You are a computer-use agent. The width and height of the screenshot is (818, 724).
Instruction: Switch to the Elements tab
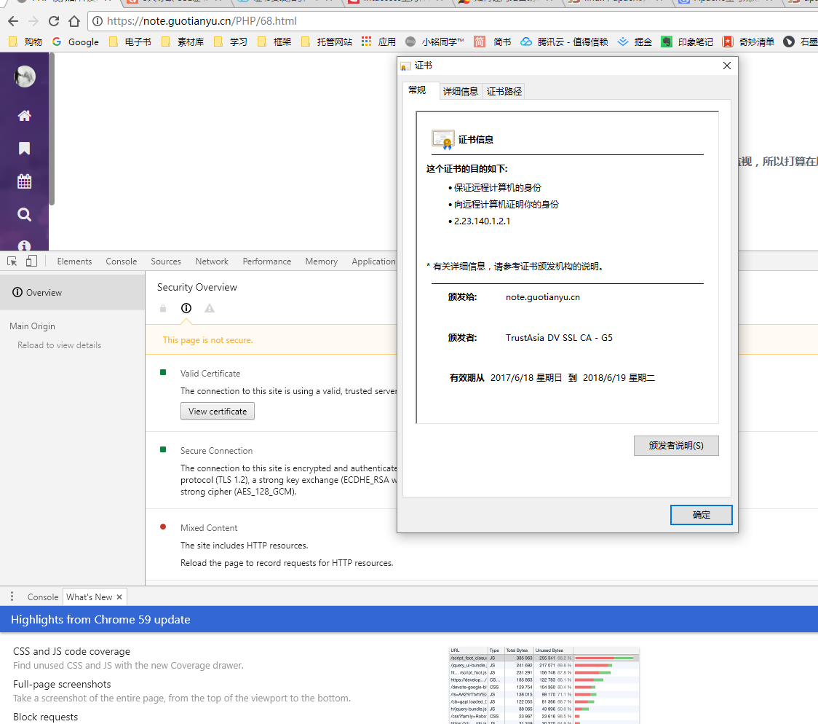[75, 261]
